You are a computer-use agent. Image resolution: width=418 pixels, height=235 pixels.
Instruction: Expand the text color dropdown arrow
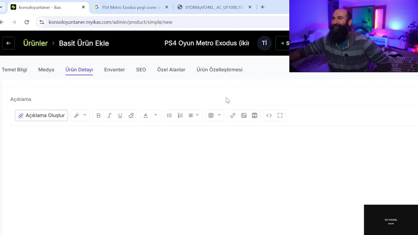(156, 115)
